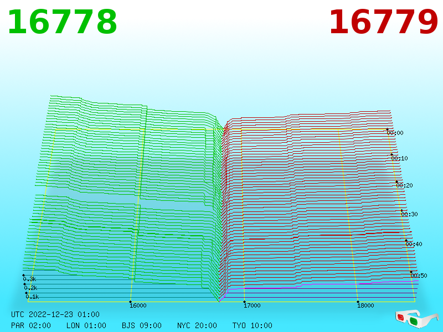The image size is (443, 332).
Task: Click the 00:30 time axis label
Action: pyautogui.click(x=409, y=214)
